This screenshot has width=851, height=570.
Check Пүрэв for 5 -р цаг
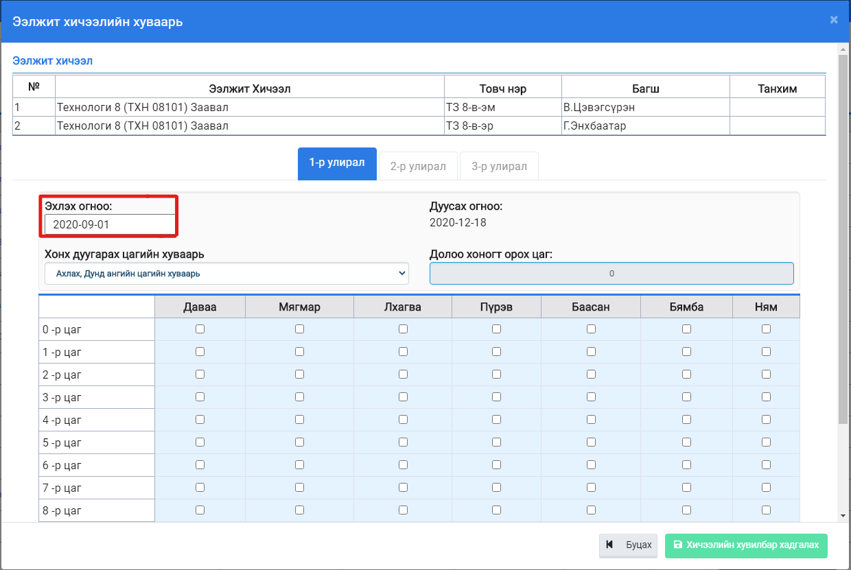[x=496, y=442]
